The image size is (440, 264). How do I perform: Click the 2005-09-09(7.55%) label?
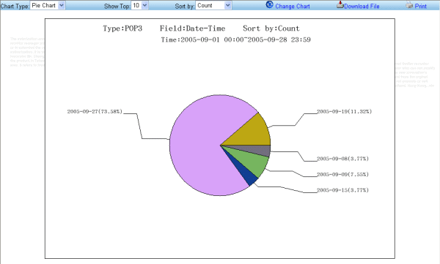(x=342, y=174)
